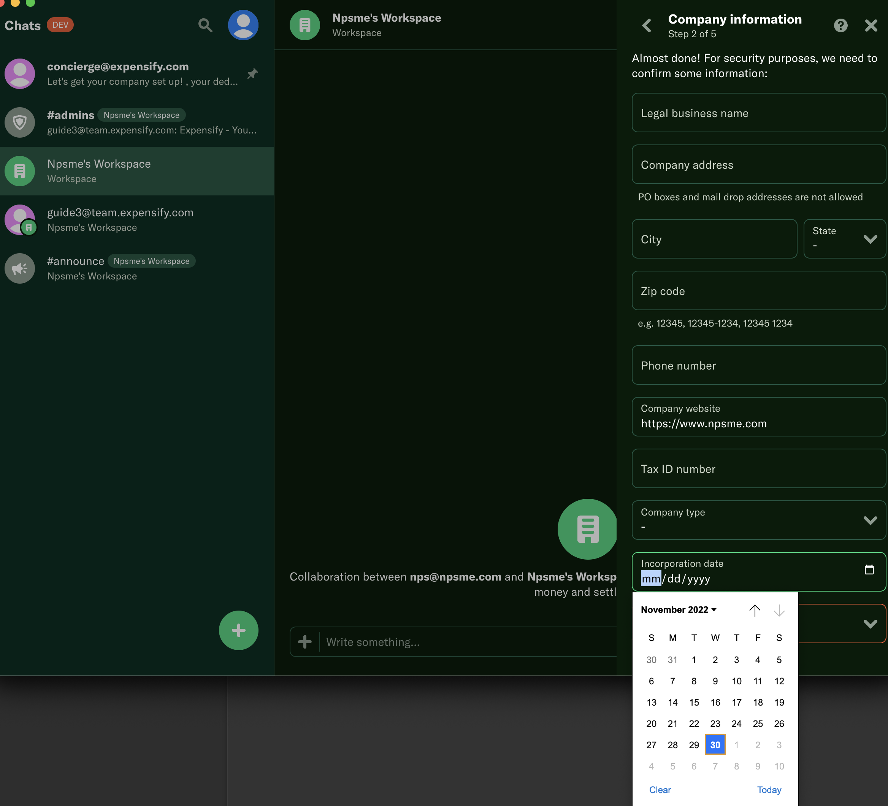Select November 24 in the calendar
Viewport: 888px width, 806px height.
click(736, 723)
